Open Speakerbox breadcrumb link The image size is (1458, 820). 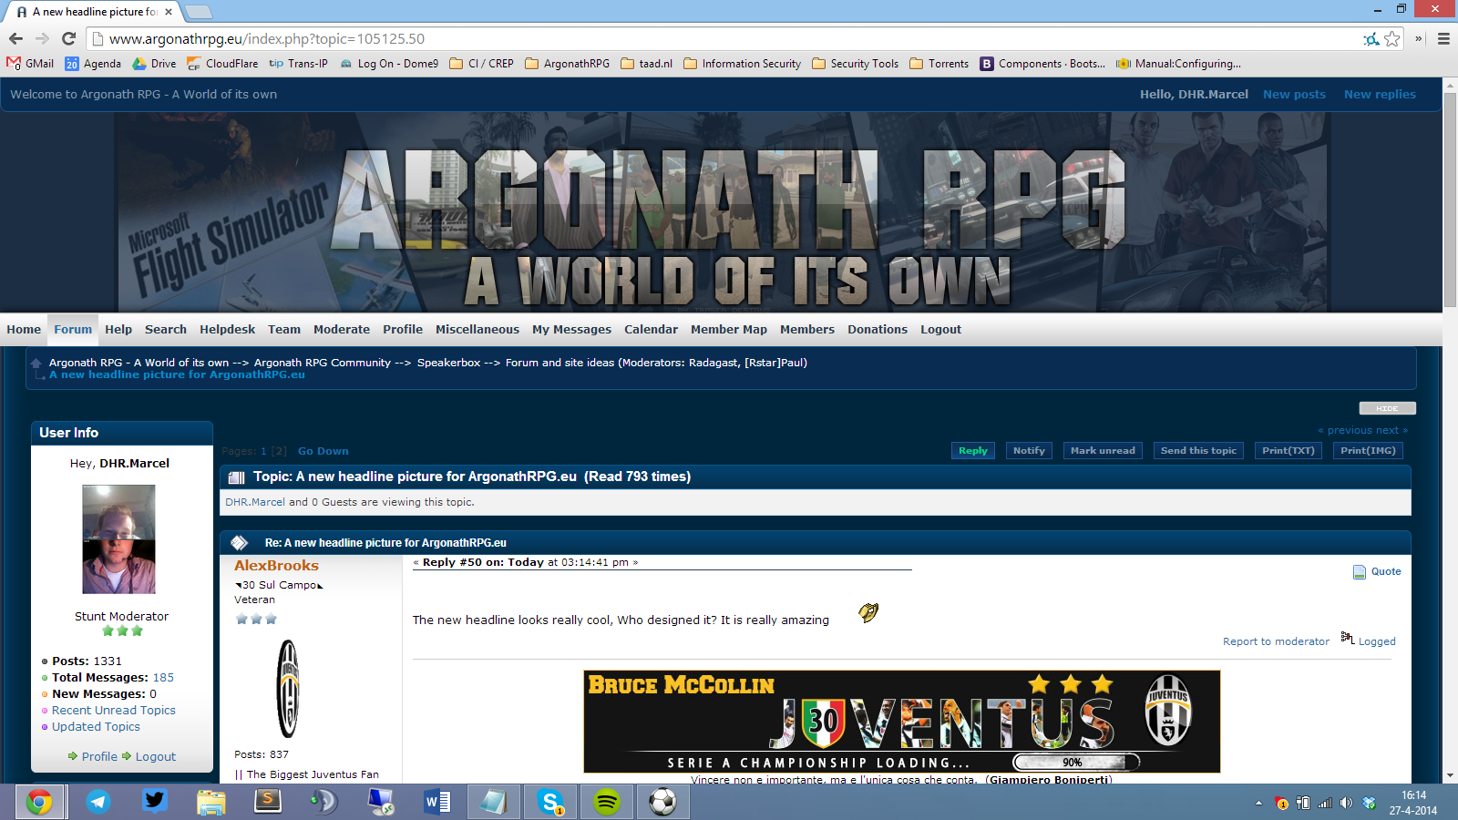[448, 363]
